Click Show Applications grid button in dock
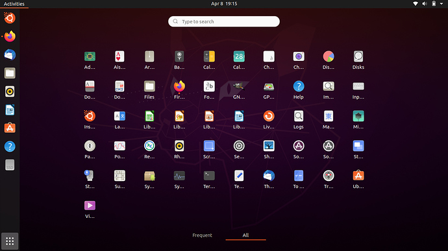This screenshot has width=448, height=251. coord(10,241)
